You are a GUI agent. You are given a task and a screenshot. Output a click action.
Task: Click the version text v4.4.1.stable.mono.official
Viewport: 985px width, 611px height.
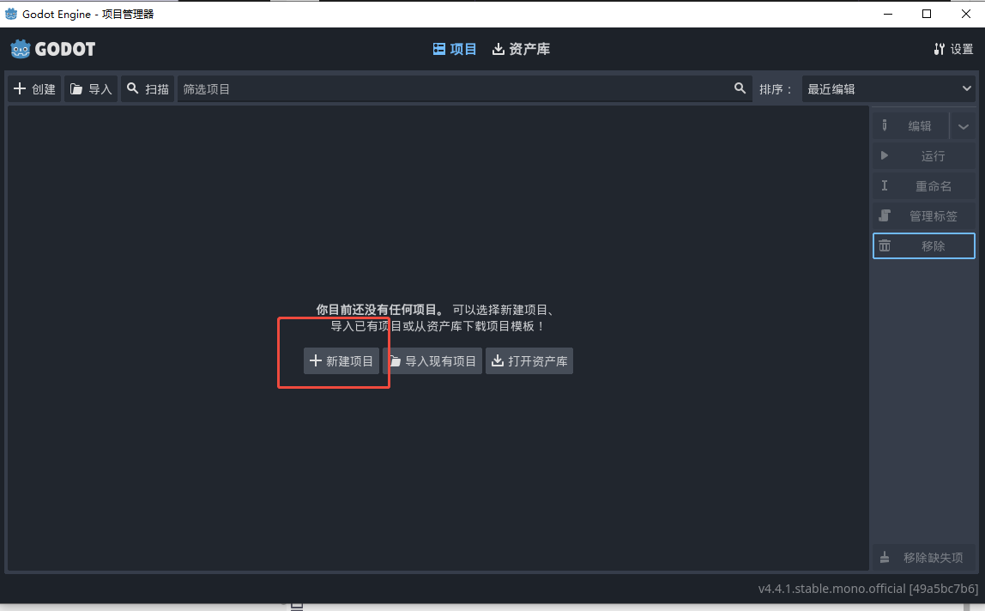[867, 589]
